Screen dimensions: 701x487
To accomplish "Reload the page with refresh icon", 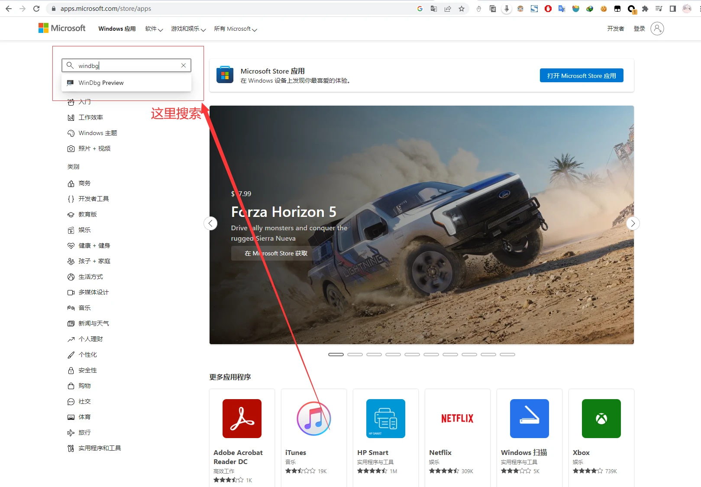I will [x=36, y=9].
